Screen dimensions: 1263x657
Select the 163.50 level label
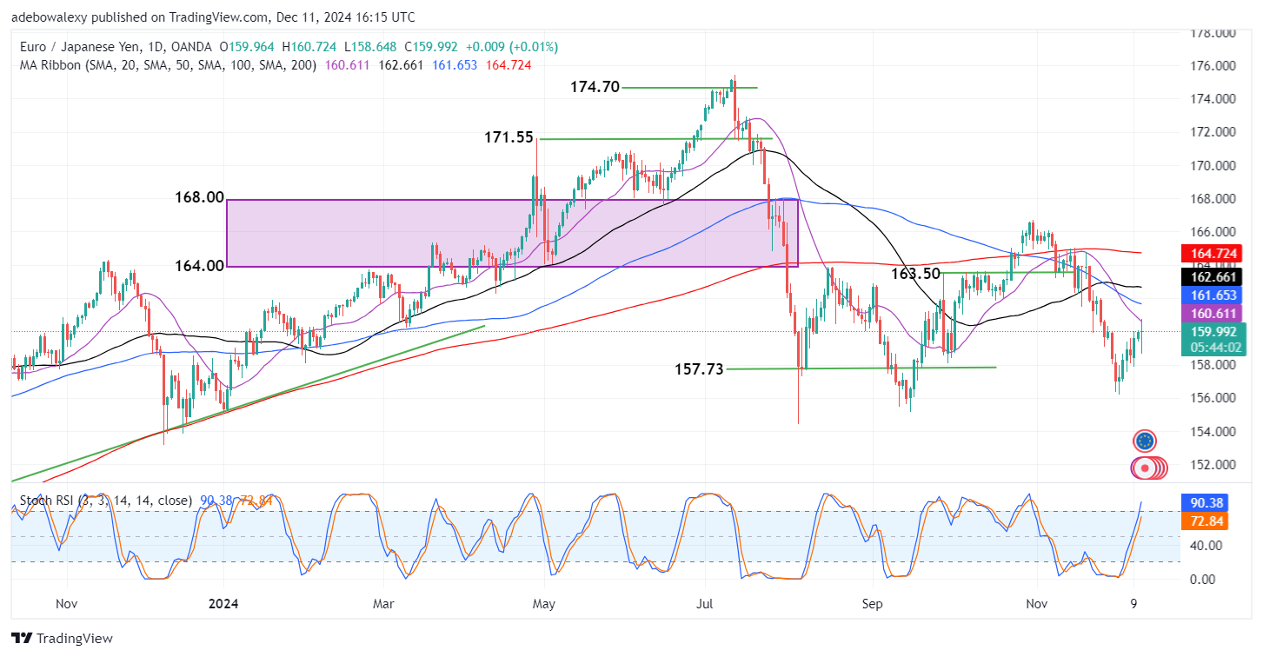915,273
